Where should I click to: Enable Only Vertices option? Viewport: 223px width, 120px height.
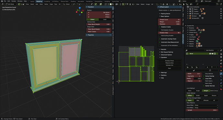tap(204, 74)
